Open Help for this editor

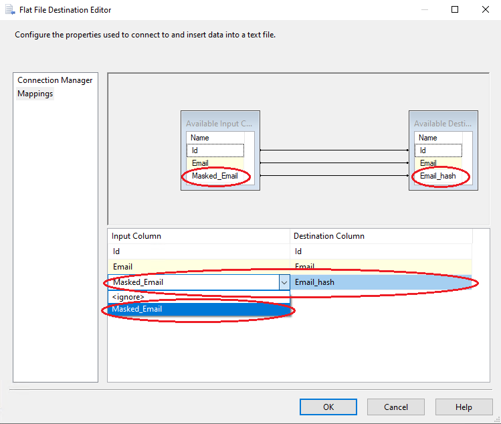click(464, 407)
